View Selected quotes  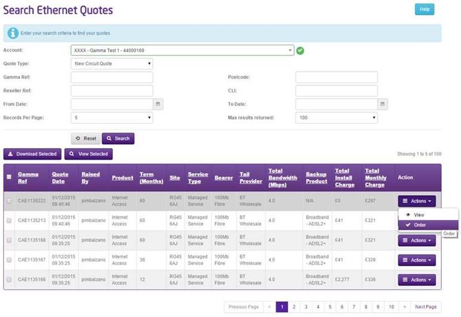88,154
